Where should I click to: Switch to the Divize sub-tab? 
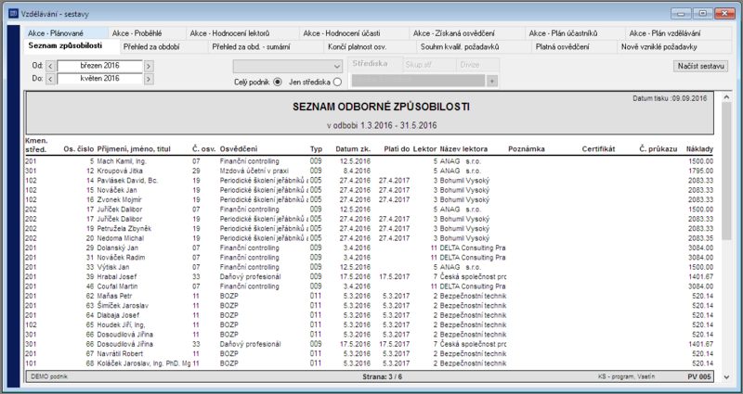[x=477, y=65]
